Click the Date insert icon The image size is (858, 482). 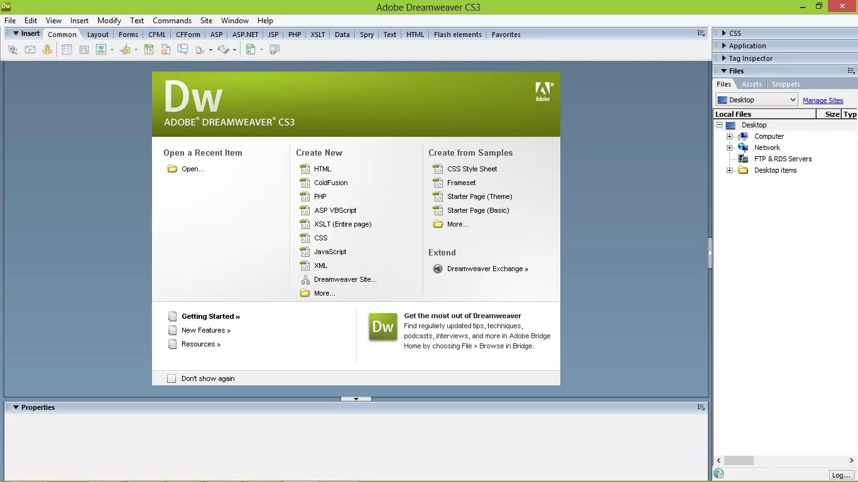pyautogui.click(x=149, y=50)
